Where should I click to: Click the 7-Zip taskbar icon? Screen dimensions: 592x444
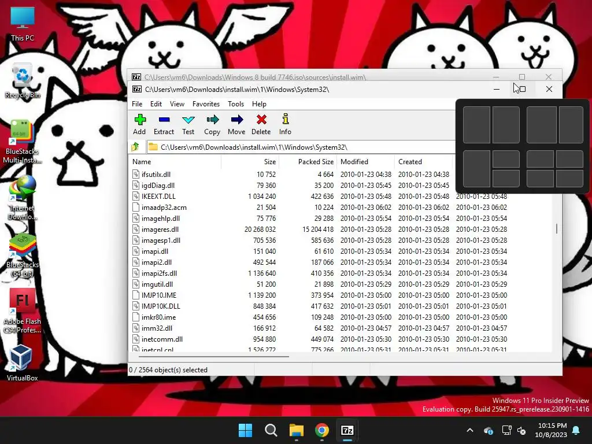[x=347, y=430]
